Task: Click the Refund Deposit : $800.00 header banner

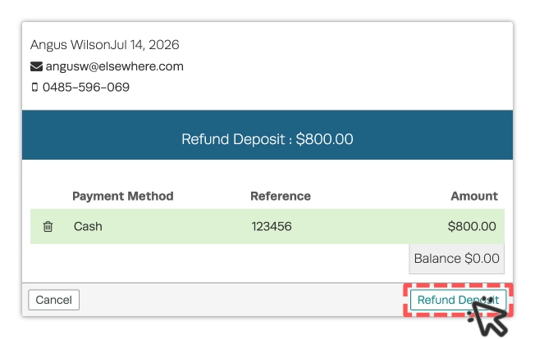Action: 267,135
